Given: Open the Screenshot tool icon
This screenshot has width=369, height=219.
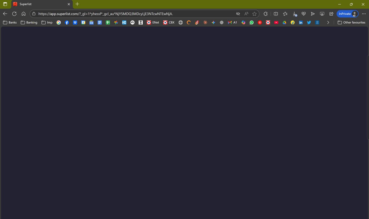Looking at the screenshot, I should [322, 14].
